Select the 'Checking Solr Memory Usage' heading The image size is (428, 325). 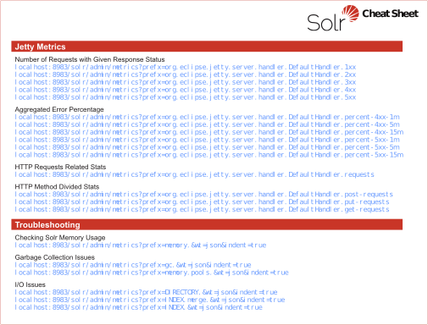pyautogui.click(x=60, y=238)
